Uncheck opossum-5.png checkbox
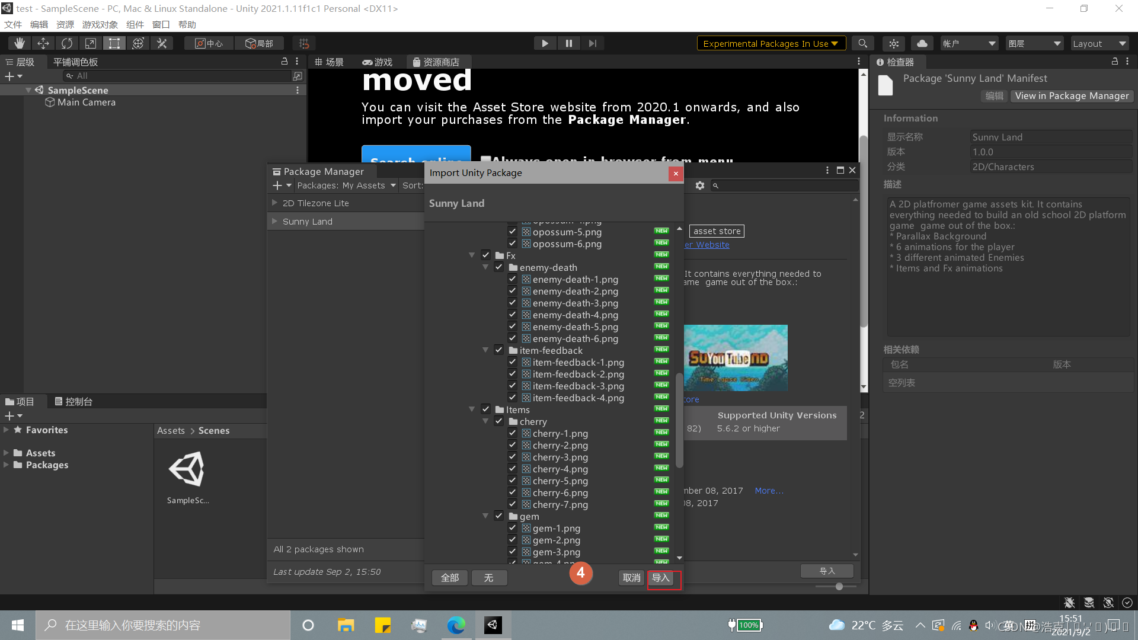The height and width of the screenshot is (640, 1138). (513, 232)
